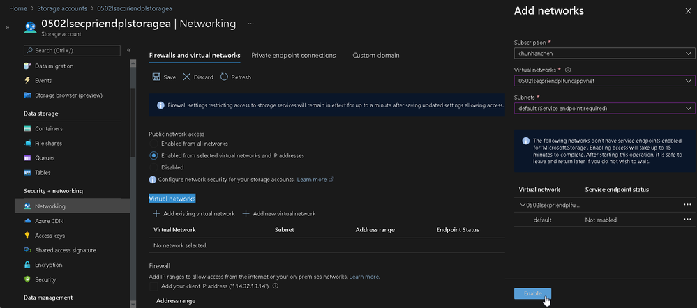Click the Refresh circular arrow icon

[224, 77]
